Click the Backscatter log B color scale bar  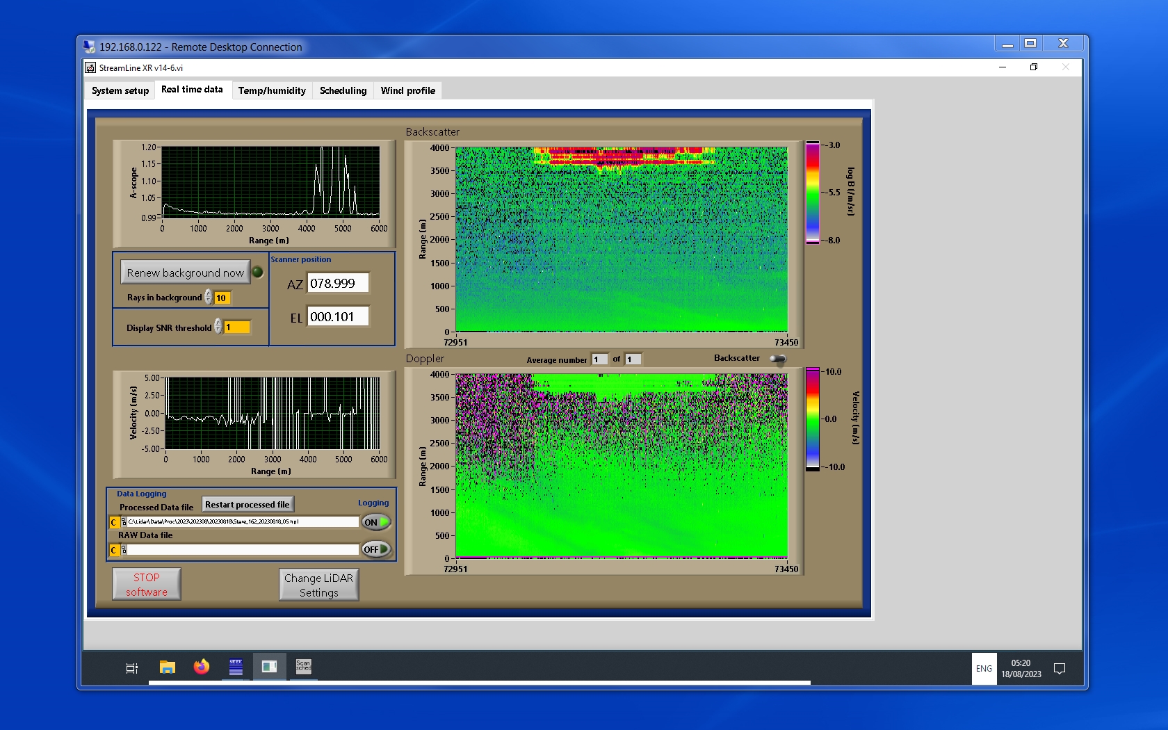click(x=812, y=193)
